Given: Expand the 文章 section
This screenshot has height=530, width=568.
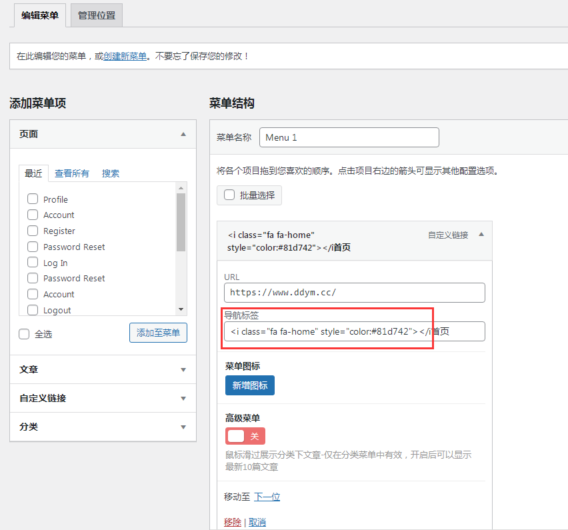Looking at the screenshot, I should coord(183,369).
